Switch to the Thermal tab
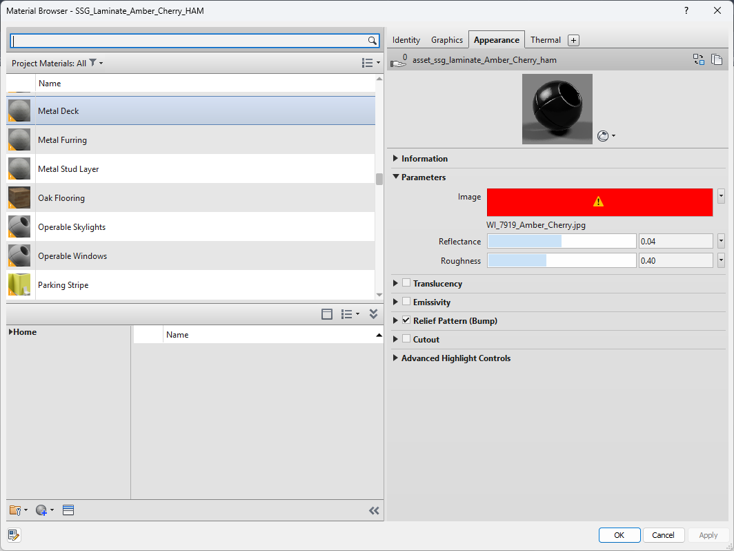This screenshot has height=551, width=734. pyautogui.click(x=545, y=40)
